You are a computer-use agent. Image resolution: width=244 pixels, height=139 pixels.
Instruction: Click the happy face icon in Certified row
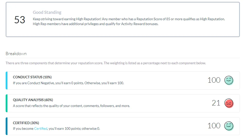pos(229,126)
